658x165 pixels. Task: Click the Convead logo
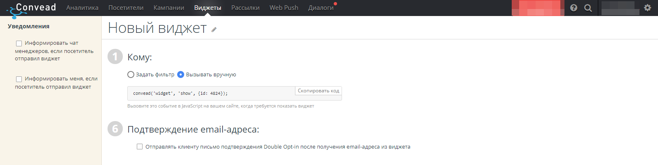[x=31, y=10]
